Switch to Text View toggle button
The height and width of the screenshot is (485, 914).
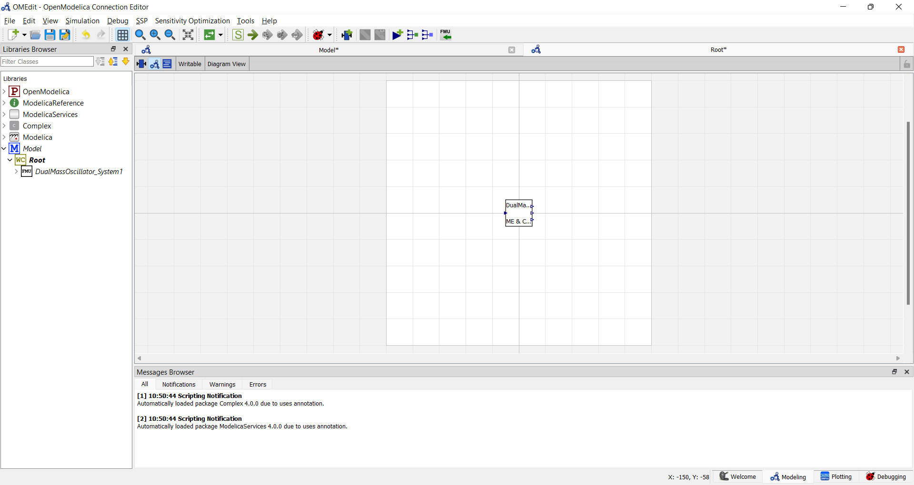point(167,64)
